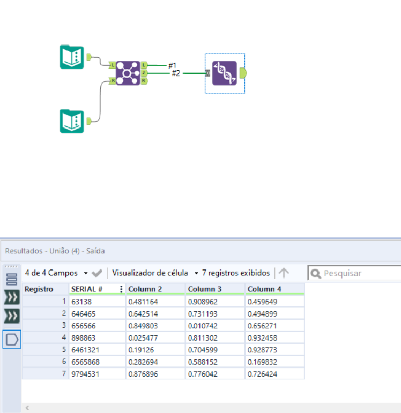Click the Resultados - União (4) - Saída title
This screenshot has width=401, height=413.
pos(55,251)
